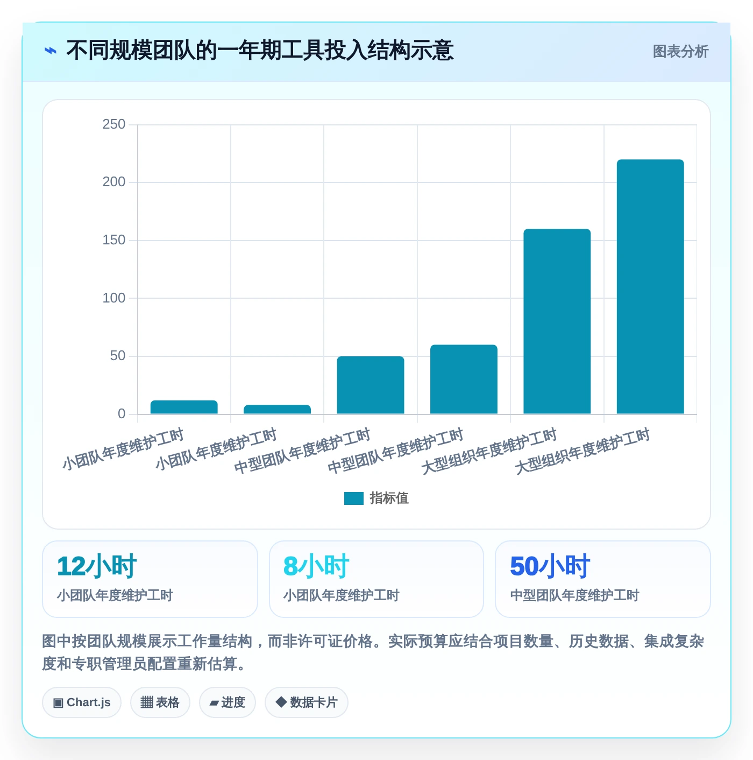Screen dimensions: 753x760
Task: Click the tallest bar near 220
Action: point(650,286)
